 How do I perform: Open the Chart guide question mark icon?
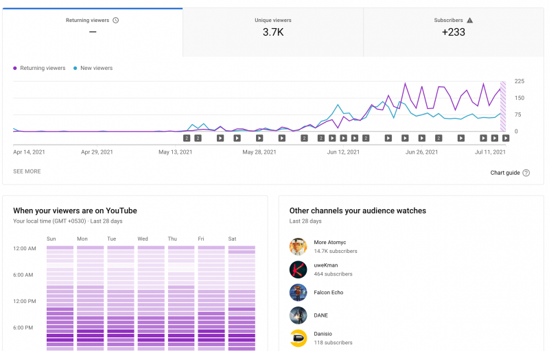[x=526, y=173]
